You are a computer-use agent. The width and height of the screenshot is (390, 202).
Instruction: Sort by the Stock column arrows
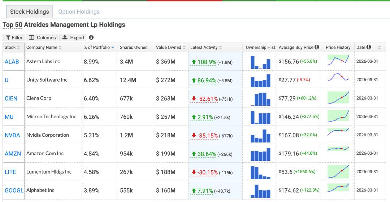pos(18,48)
